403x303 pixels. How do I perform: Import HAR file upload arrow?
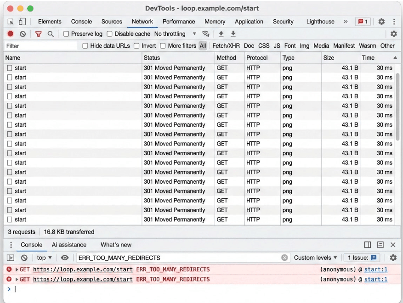[x=221, y=34]
